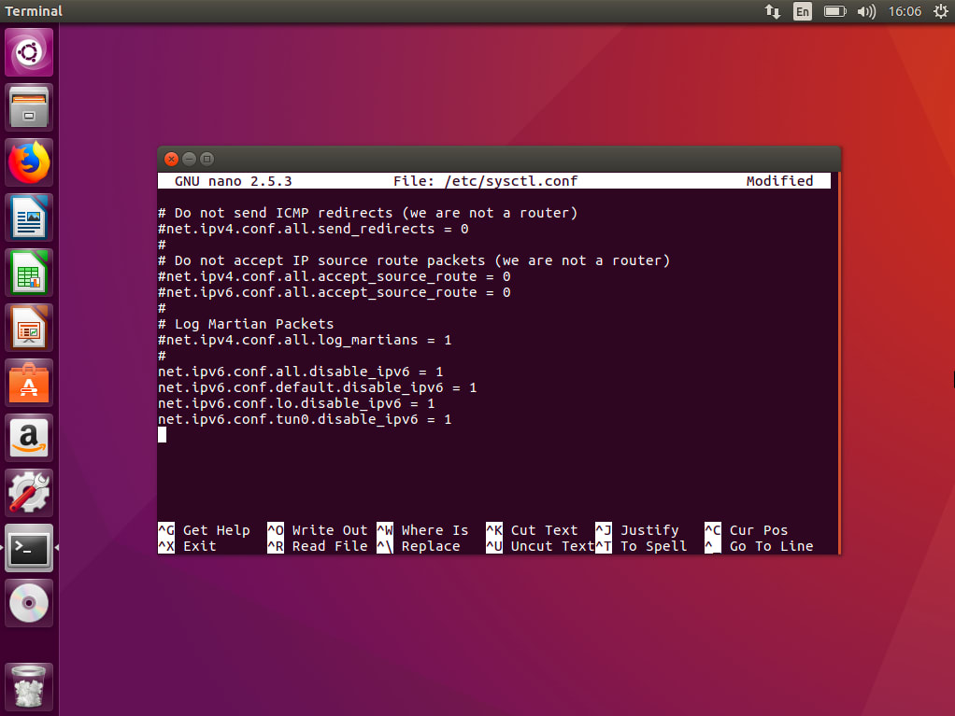Launch Firefox web browser
The width and height of the screenshot is (955, 716).
pos(29,162)
